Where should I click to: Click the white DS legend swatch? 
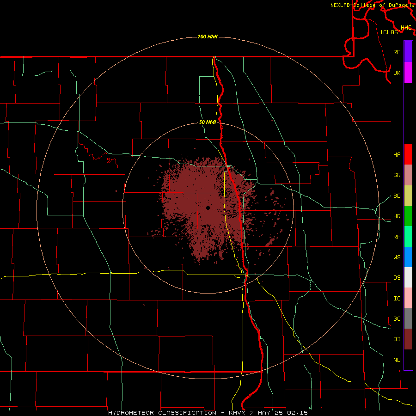(408, 277)
